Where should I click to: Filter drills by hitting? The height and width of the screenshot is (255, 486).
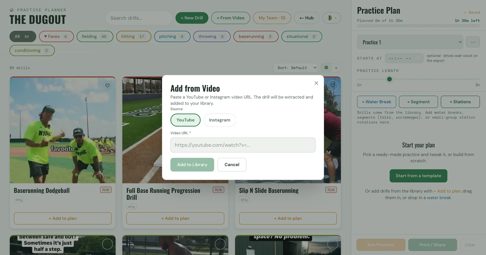point(134,36)
